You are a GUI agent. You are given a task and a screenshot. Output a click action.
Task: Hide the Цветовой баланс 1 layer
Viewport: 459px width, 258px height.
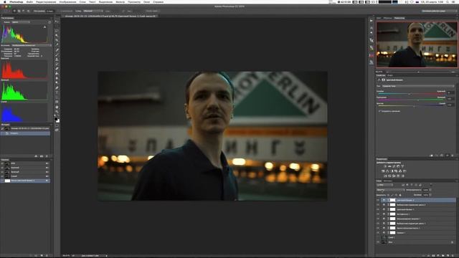(378, 209)
